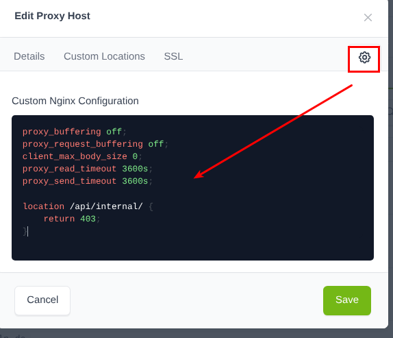Place cursor after the closing brace
The width and height of the screenshot is (393, 338).
(27, 231)
